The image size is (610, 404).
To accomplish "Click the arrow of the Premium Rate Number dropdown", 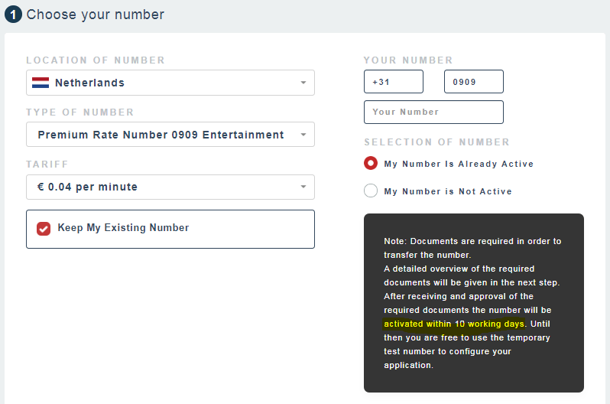I will (303, 135).
